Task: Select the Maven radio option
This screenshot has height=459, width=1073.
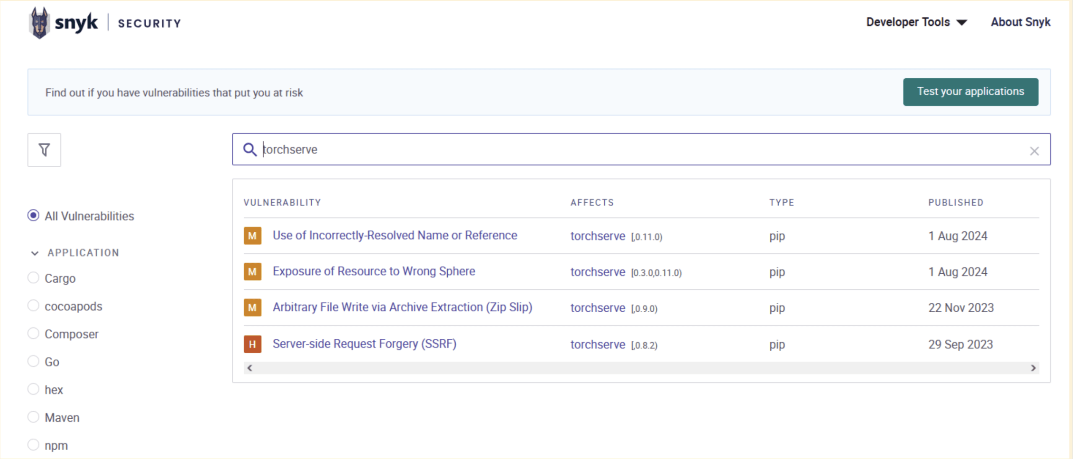Action: [34, 417]
